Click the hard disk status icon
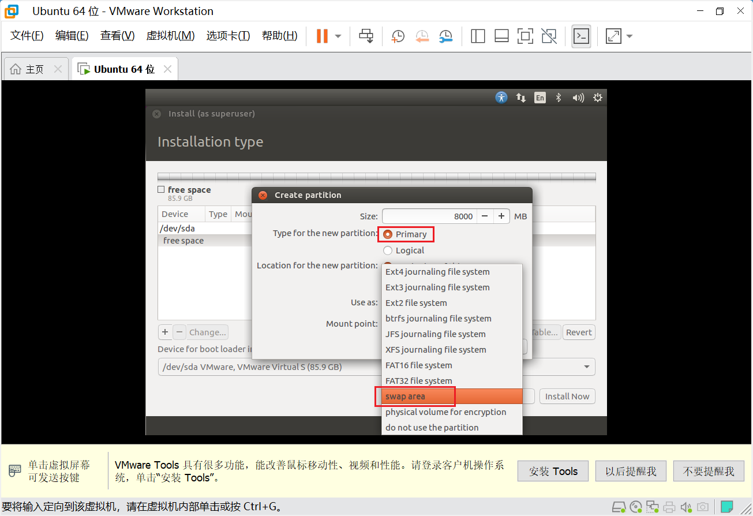Screen dimensions: 753x516 (619, 507)
